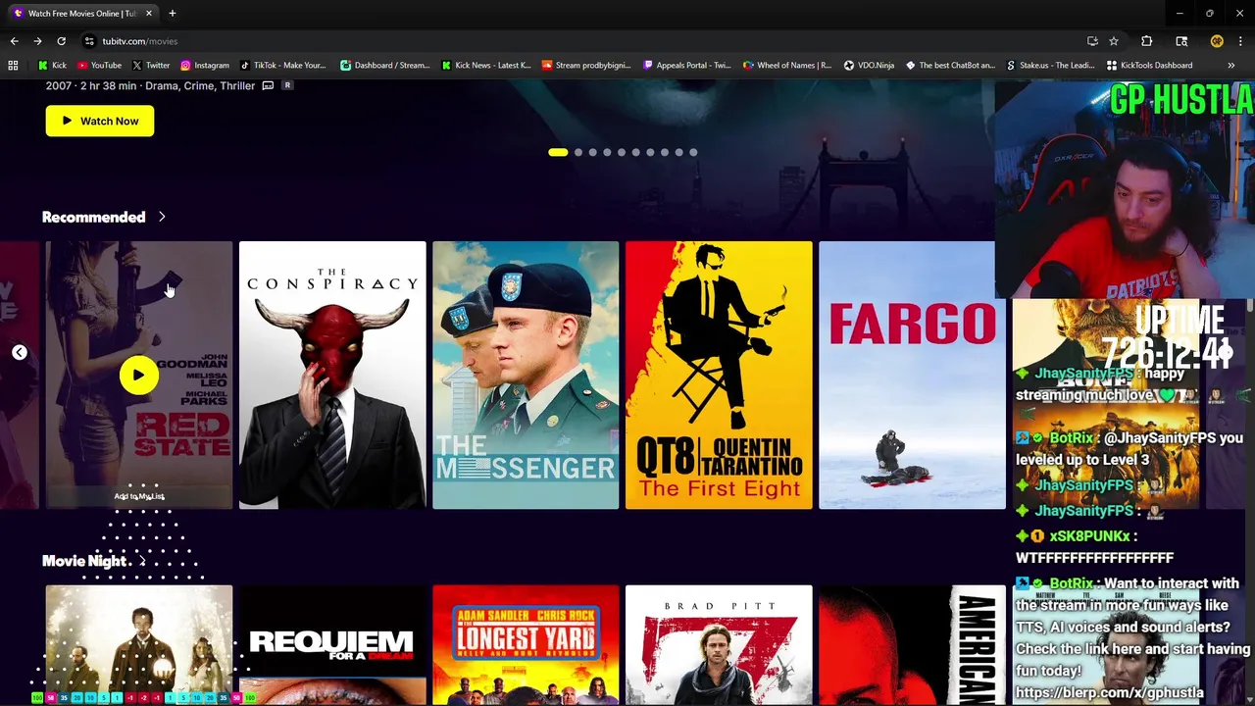Open the Fargo movie poster
Viewport: 1255px width, 706px height.
[912, 376]
